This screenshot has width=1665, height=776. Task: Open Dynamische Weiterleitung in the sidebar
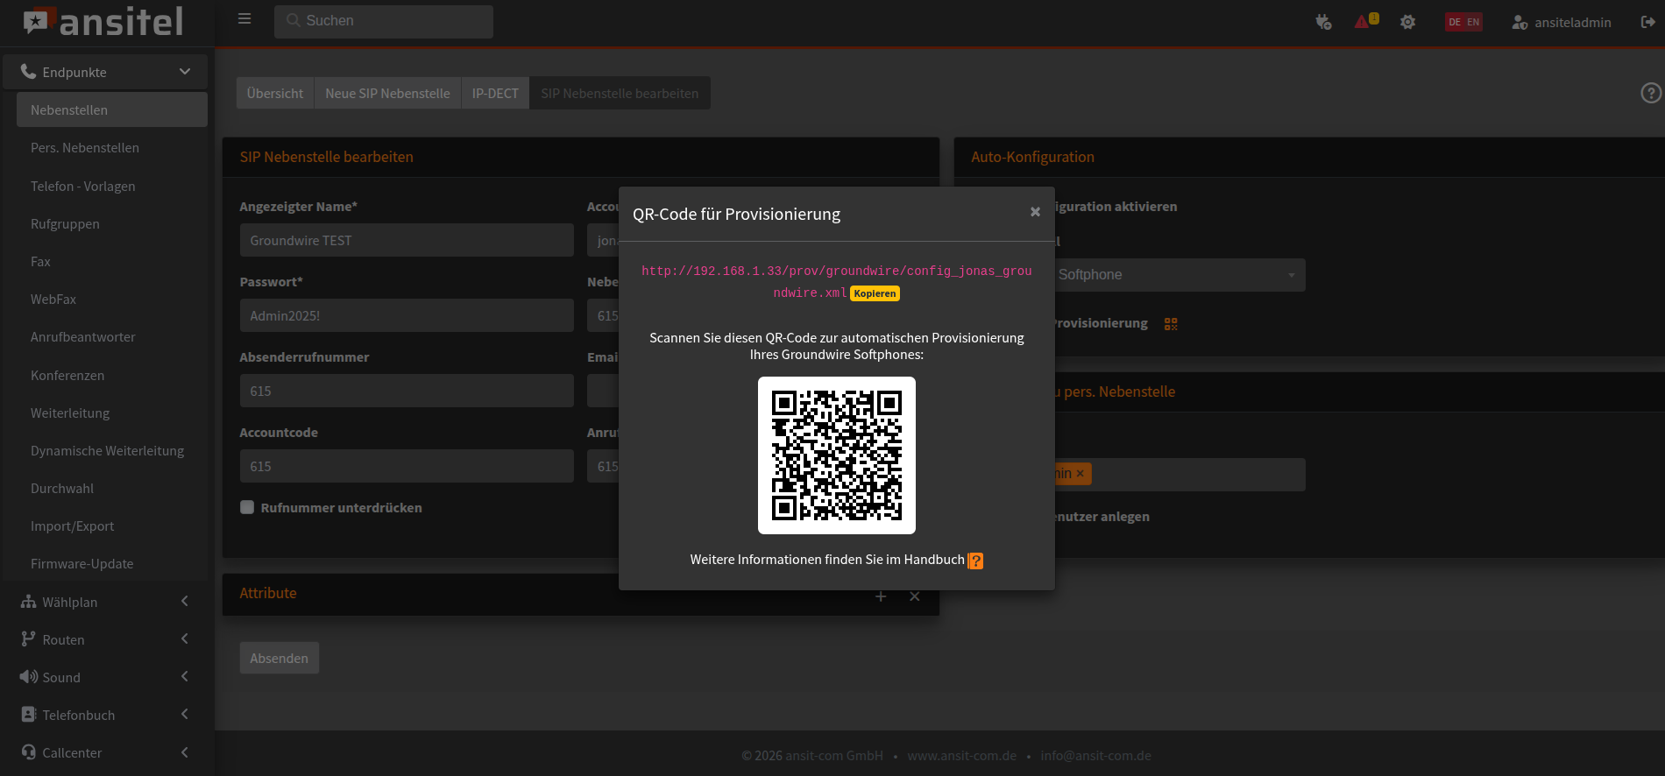(x=112, y=450)
